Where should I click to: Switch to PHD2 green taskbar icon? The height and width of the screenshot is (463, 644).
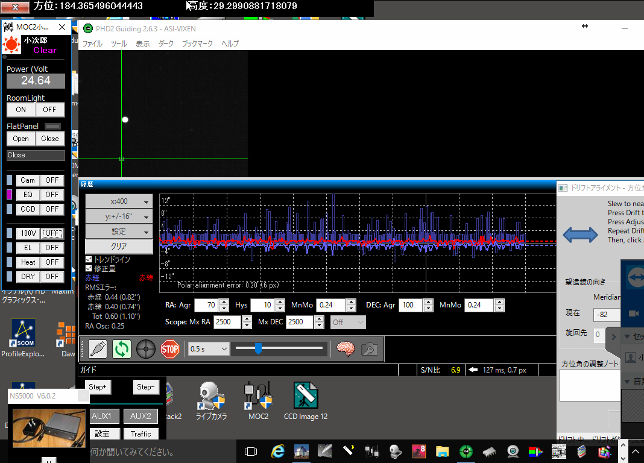coord(466,452)
